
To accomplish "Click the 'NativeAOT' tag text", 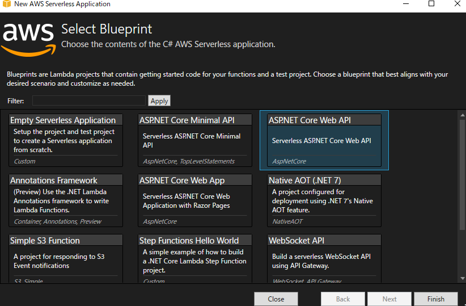I will click(x=287, y=221).
